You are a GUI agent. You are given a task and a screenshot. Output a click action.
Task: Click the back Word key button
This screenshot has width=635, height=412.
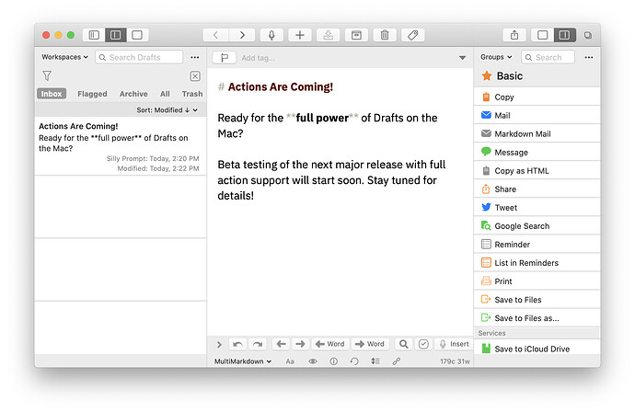[x=330, y=344]
